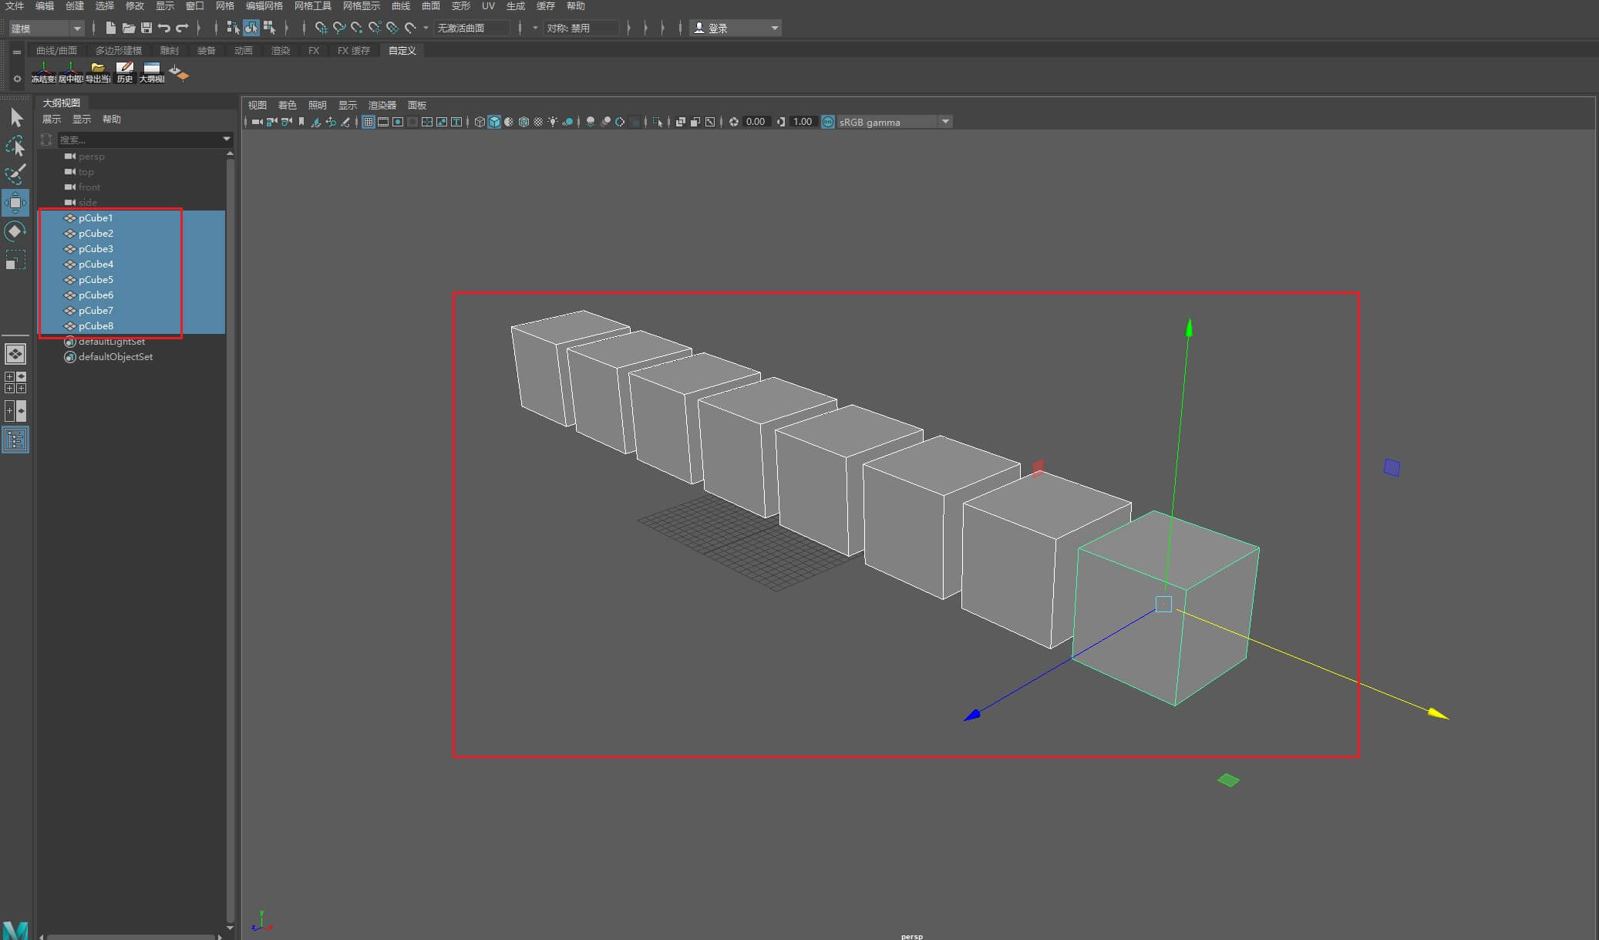Image resolution: width=1599 pixels, height=940 pixels.
Task: Toggle use all lights in the viewport
Action: tap(553, 122)
